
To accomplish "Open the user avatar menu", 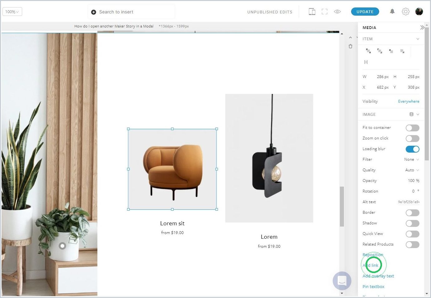I will click(419, 12).
